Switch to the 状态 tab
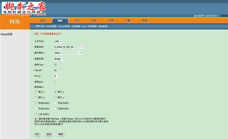Image resolution: width=228 pixels, height=139 pixels. click(x=43, y=21)
